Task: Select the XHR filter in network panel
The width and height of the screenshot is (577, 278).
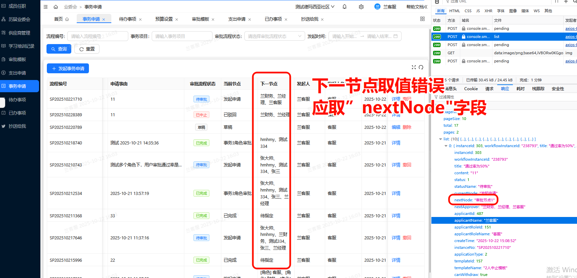Action: 488,11
